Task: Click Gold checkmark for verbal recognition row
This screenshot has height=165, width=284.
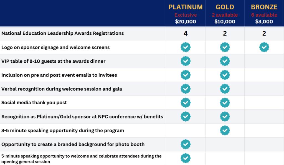Action: pyautogui.click(x=225, y=89)
